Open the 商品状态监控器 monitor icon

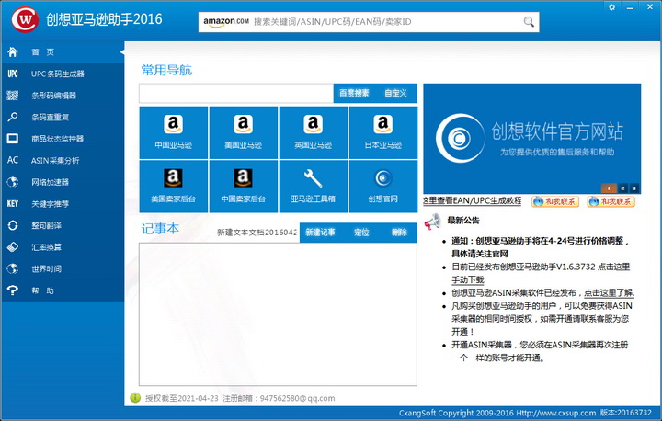tap(13, 139)
